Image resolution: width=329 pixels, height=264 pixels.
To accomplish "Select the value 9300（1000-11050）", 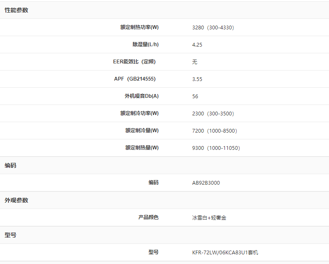I will tap(216, 148).
